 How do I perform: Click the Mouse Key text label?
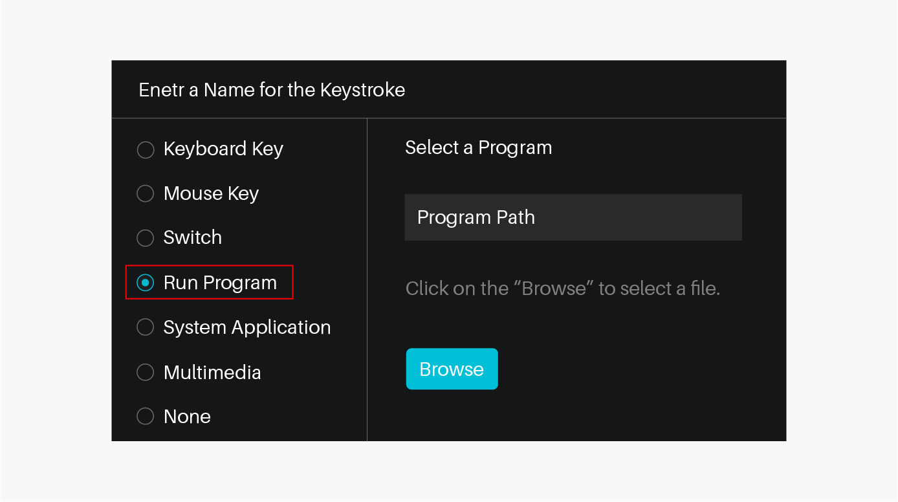coord(211,193)
